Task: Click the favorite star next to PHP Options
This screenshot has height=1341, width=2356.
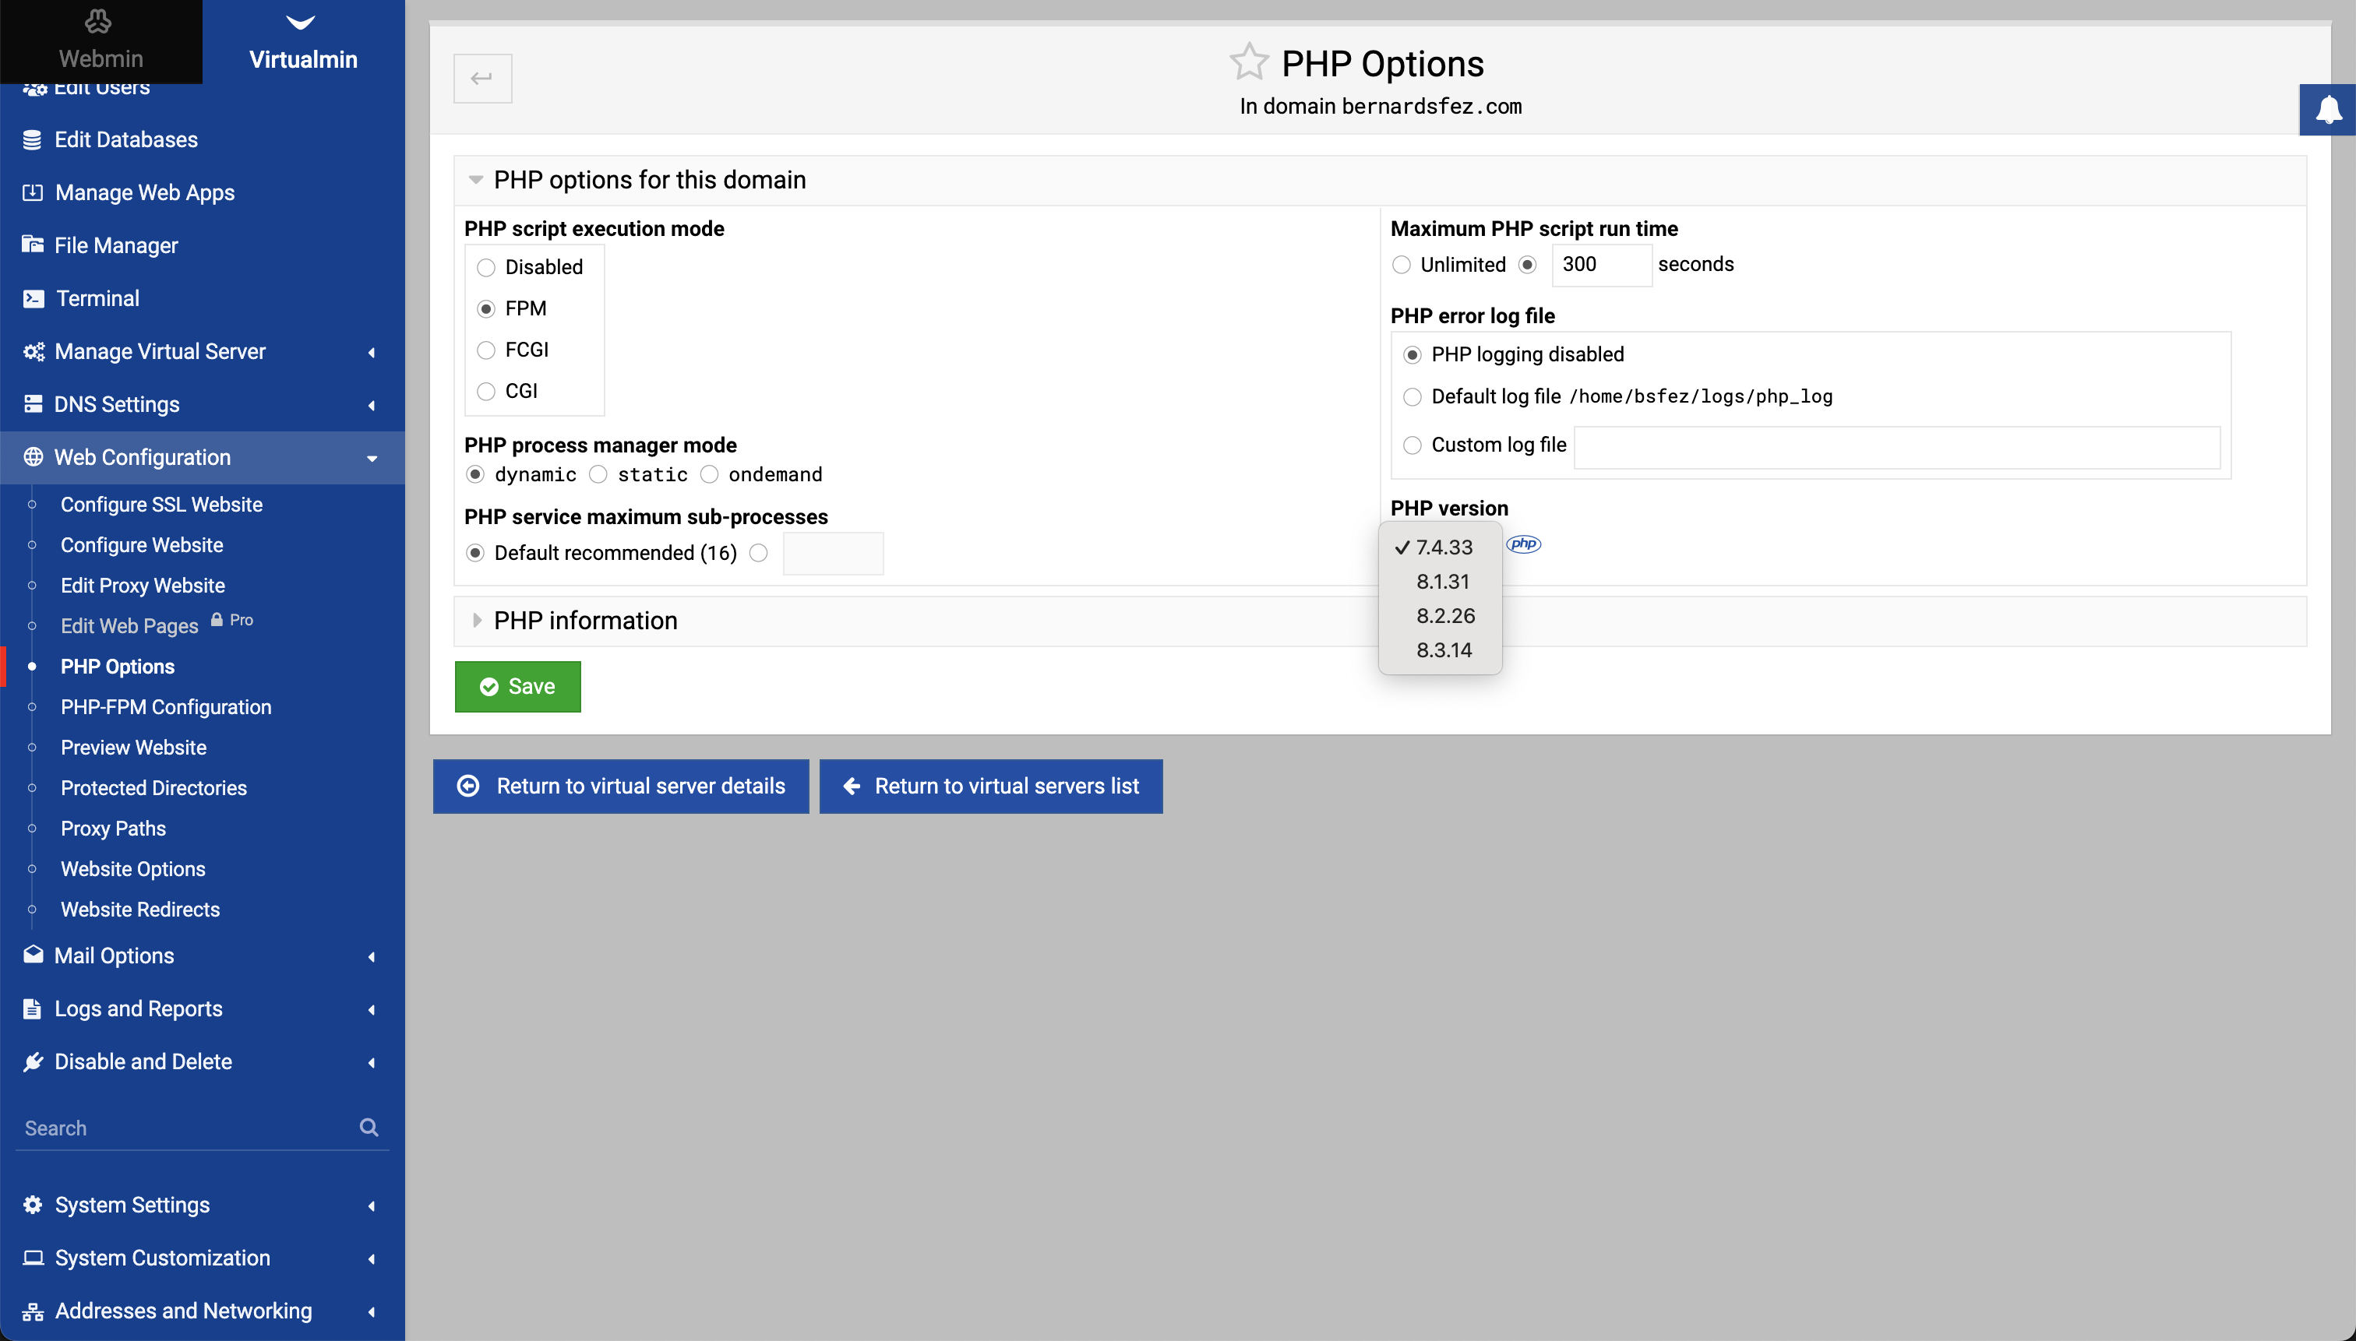Action: 1248,62
